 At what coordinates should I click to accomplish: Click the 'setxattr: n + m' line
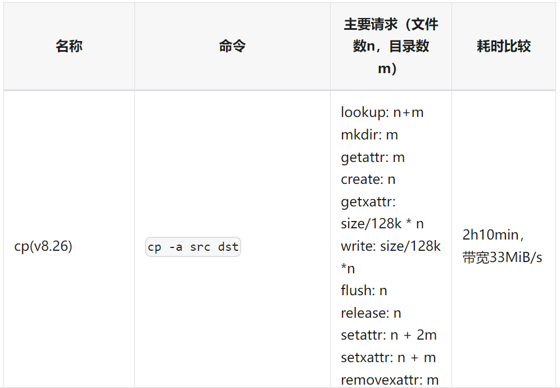[x=388, y=358]
